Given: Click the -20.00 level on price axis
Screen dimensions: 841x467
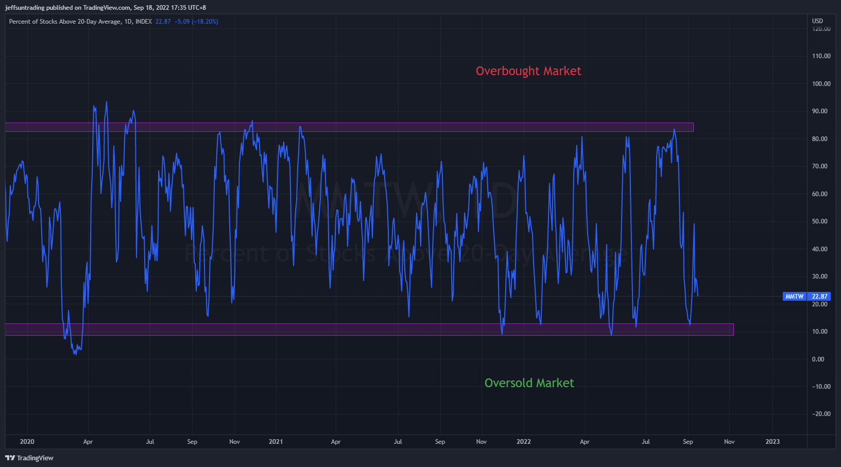Looking at the screenshot, I should (821, 414).
